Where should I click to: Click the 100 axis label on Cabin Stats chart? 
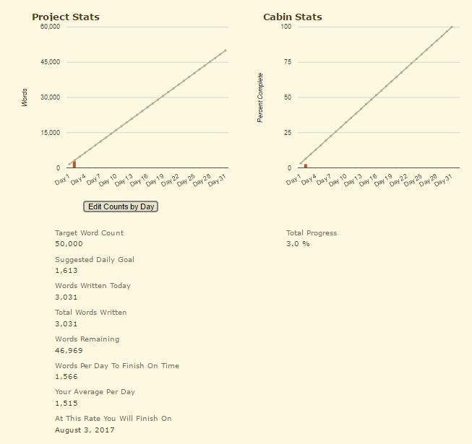(x=286, y=27)
